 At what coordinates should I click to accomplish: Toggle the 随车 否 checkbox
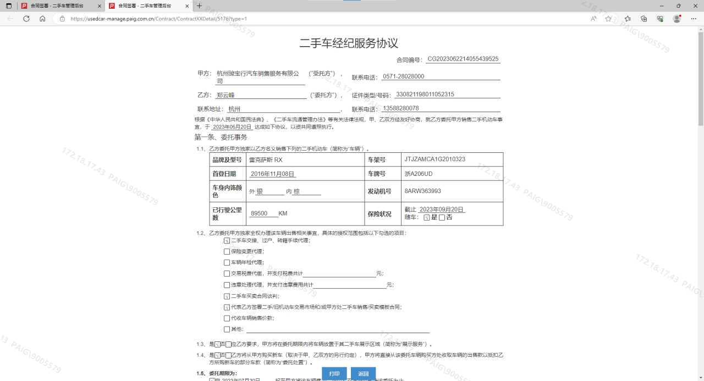click(442, 217)
